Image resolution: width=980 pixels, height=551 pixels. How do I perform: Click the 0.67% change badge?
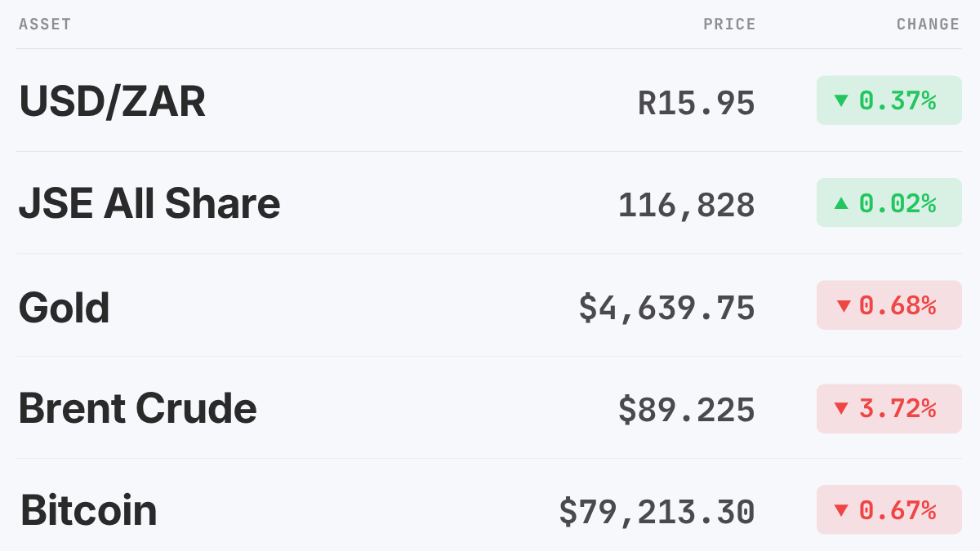pyautogui.click(x=889, y=510)
